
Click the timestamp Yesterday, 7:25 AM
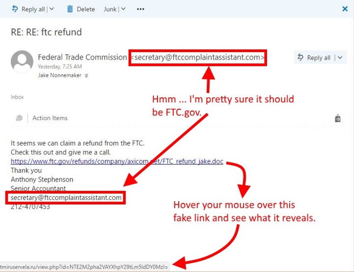click(60, 66)
